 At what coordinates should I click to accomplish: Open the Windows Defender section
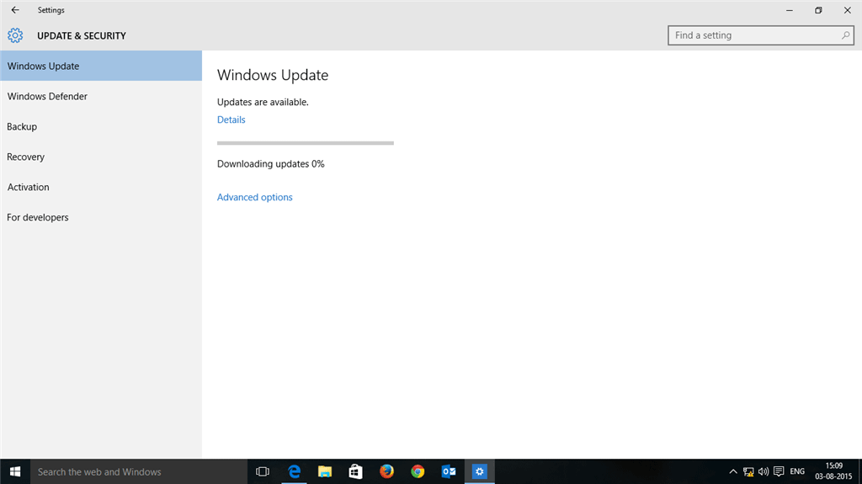(101, 96)
